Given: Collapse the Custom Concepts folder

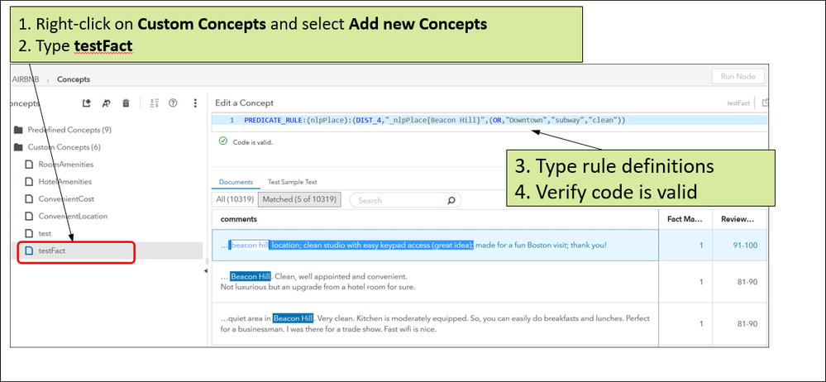Looking at the screenshot, I should (x=18, y=147).
